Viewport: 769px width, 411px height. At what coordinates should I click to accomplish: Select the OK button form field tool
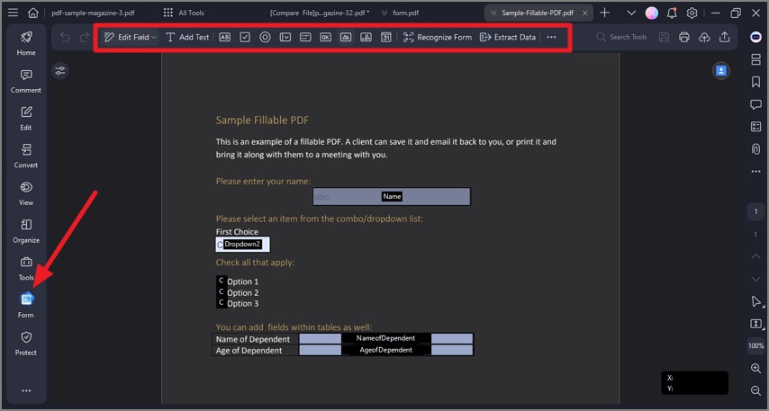(x=325, y=37)
